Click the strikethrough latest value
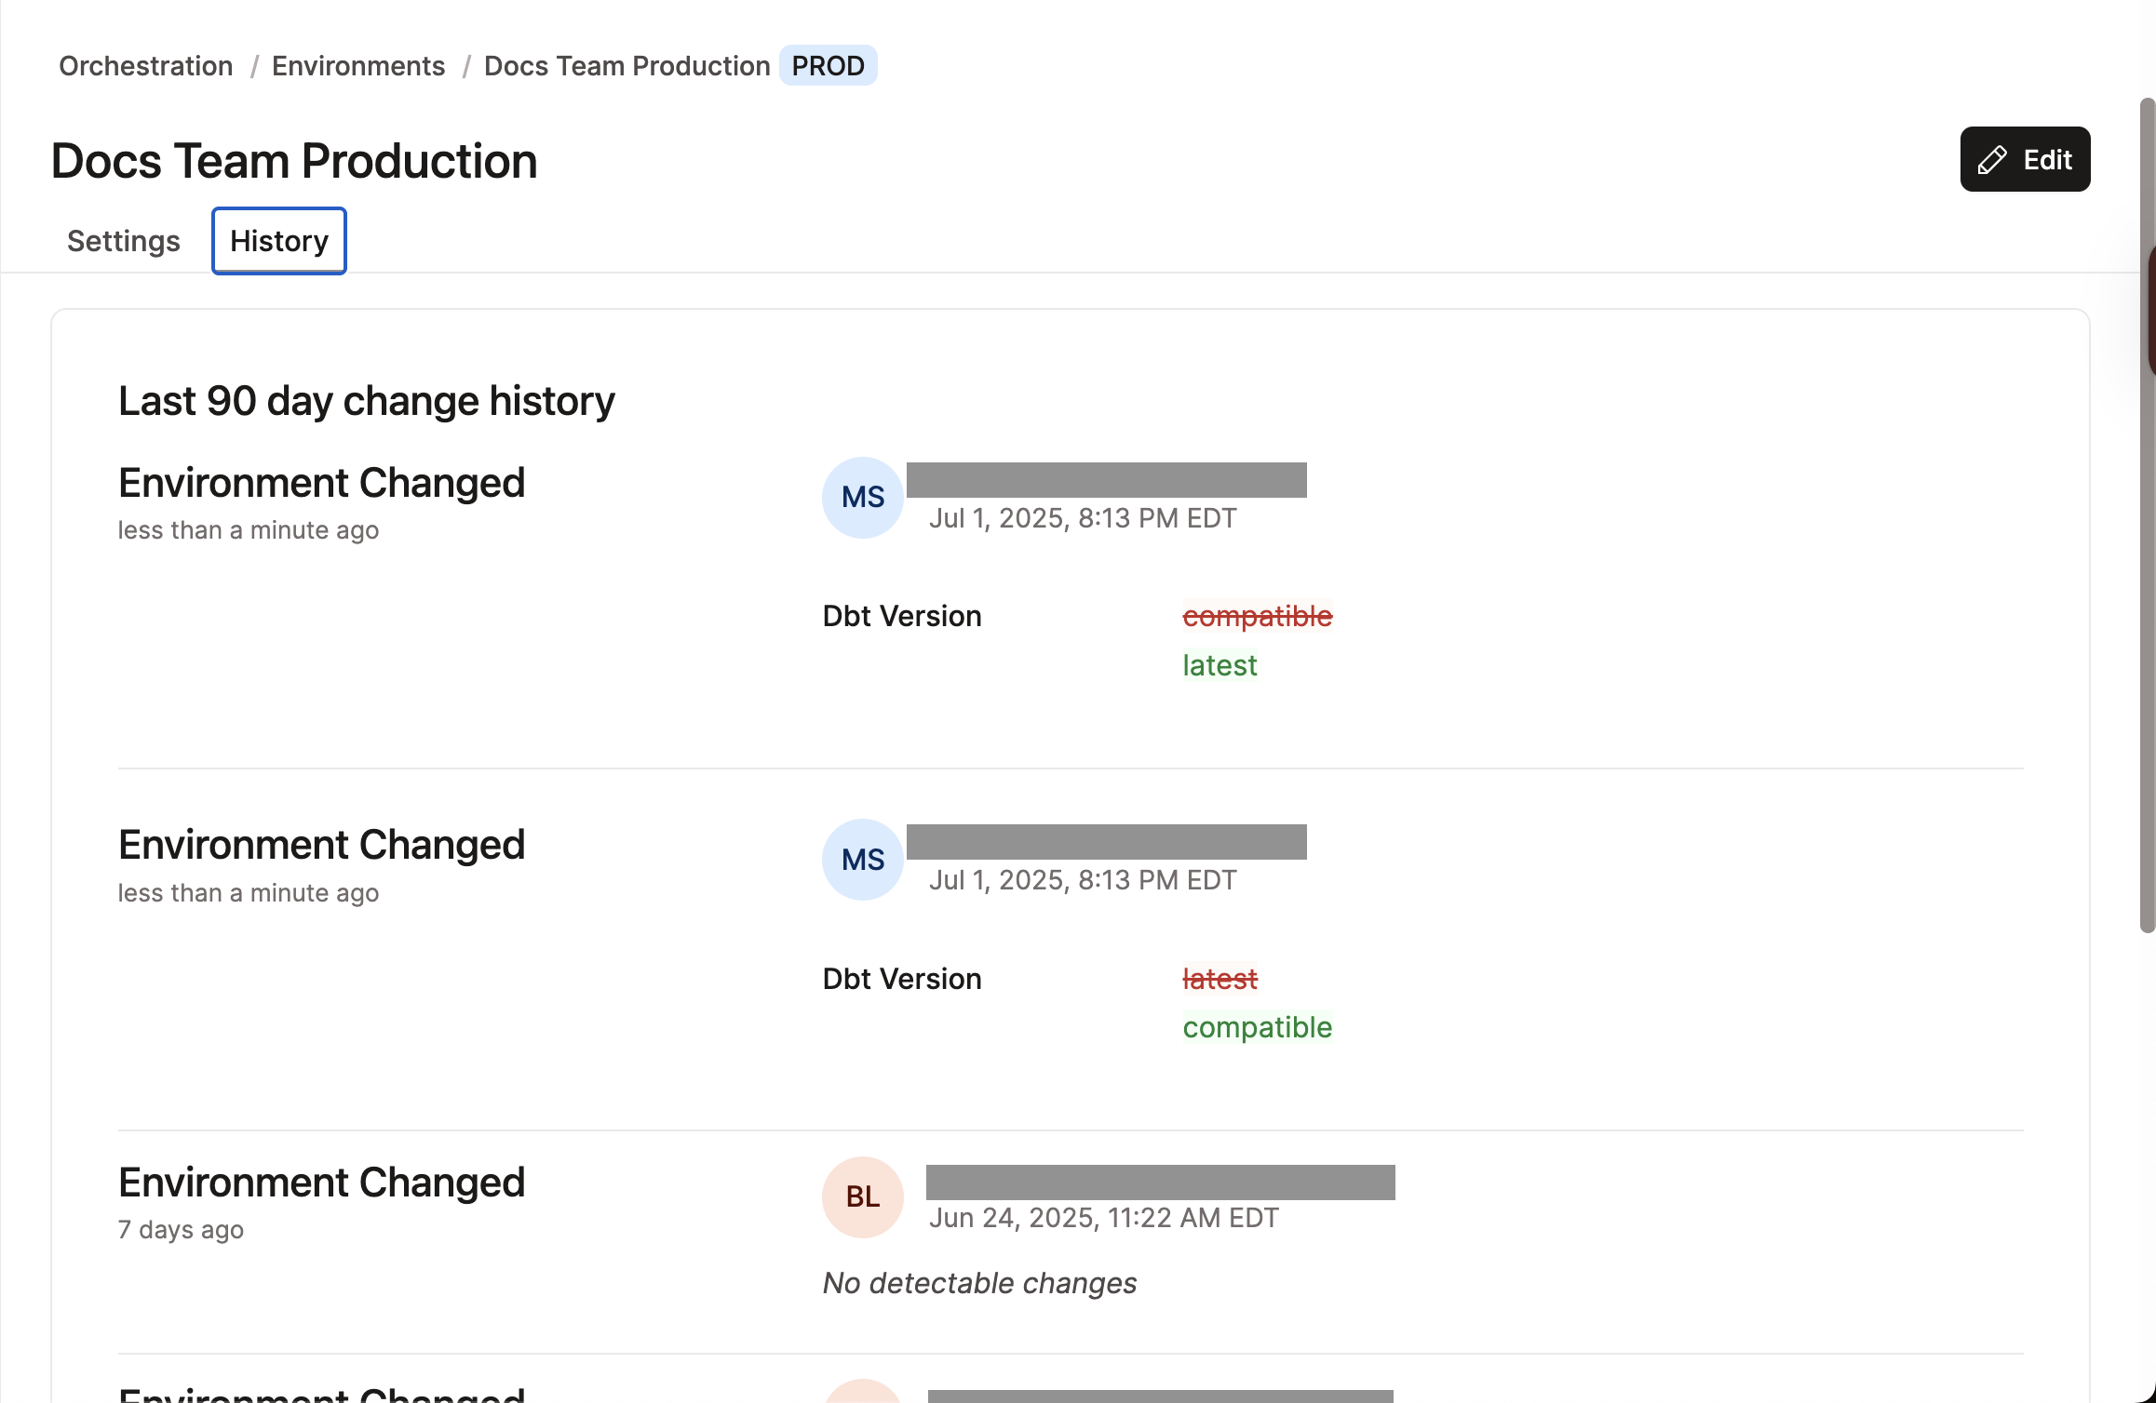The image size is (2156, 1403). (x=1219, y=978)
